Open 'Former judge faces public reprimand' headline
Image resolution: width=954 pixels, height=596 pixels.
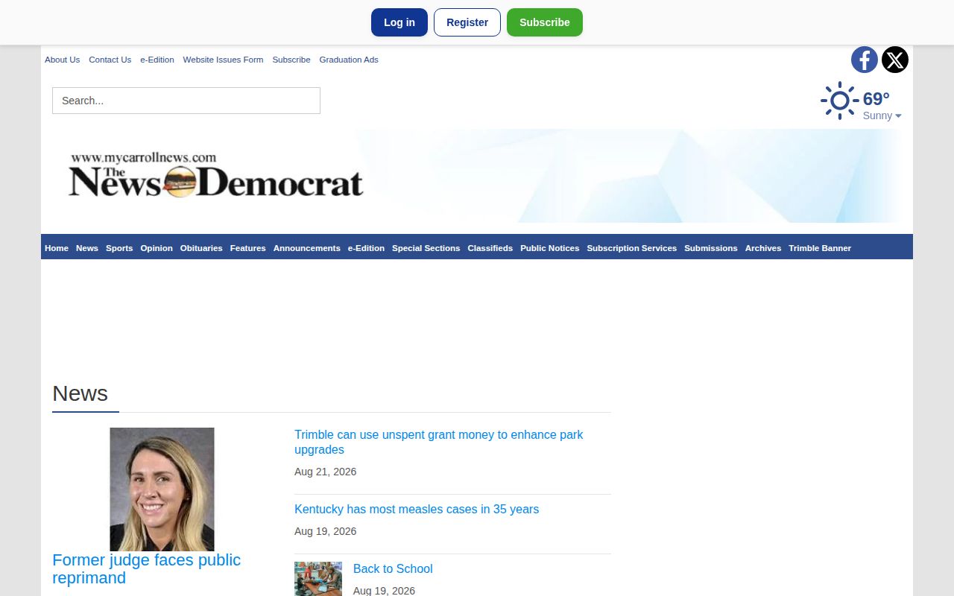coord(147,568)
